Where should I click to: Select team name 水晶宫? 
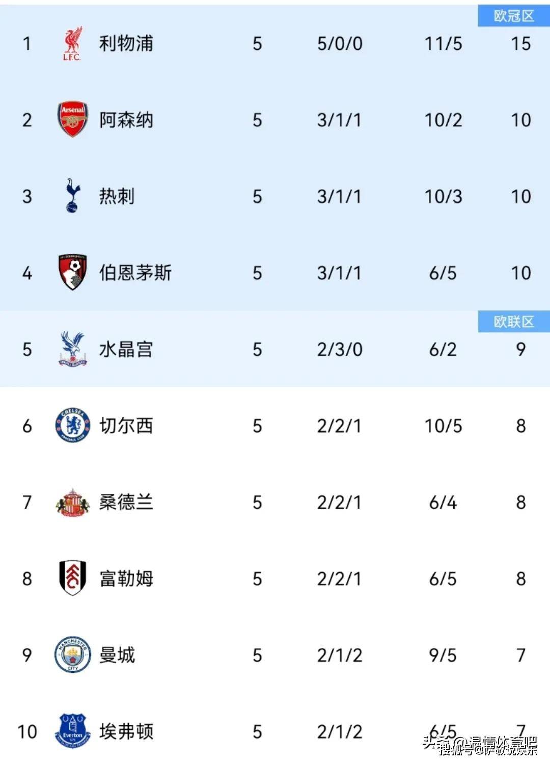coord(126,350)
